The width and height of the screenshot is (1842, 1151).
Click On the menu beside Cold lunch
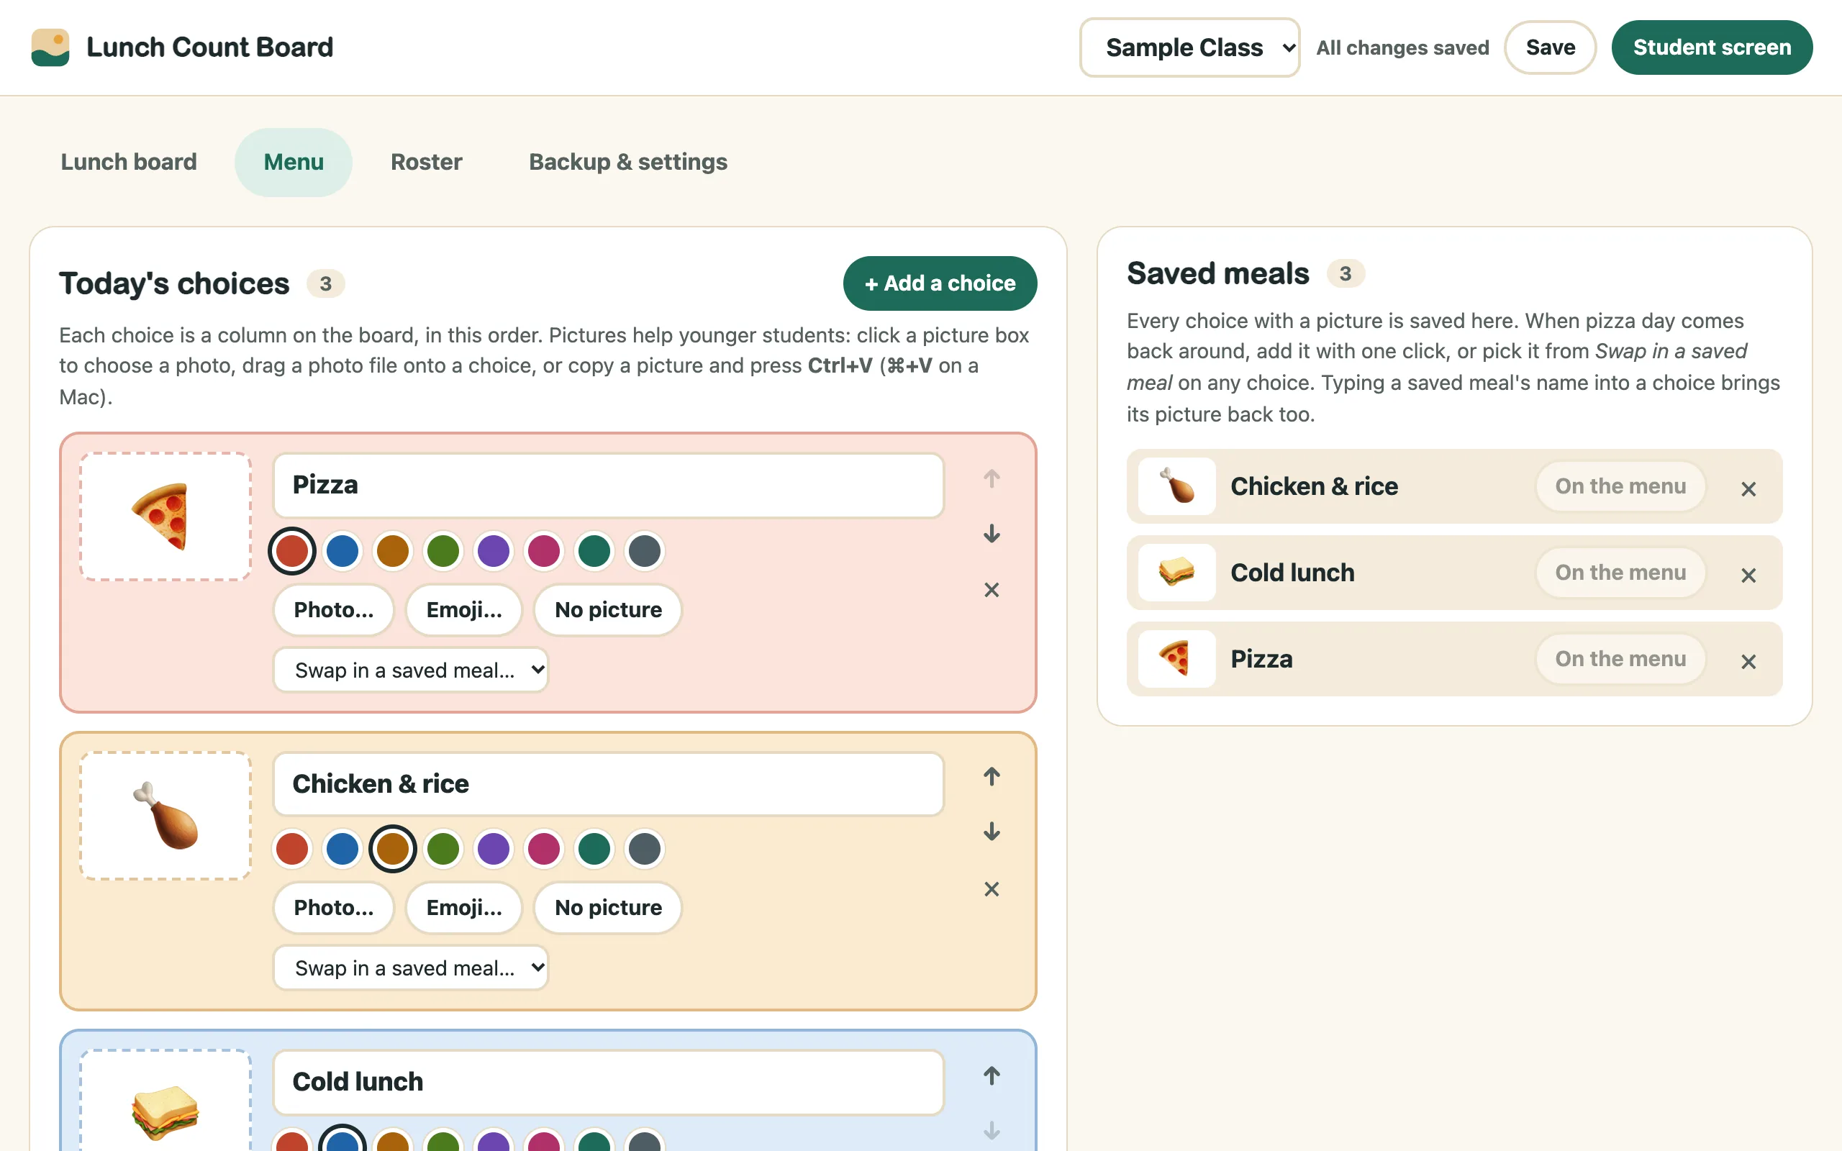click(x=1620, y=573)
